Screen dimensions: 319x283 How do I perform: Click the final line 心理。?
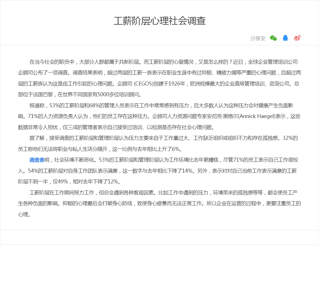coord(24,215)
